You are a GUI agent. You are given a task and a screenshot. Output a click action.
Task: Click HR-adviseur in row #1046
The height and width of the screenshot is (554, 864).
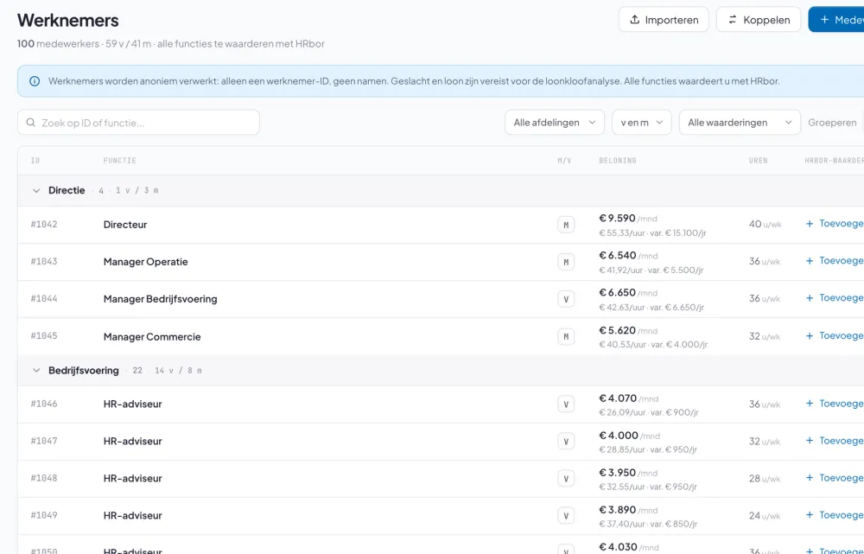(133, 404)
